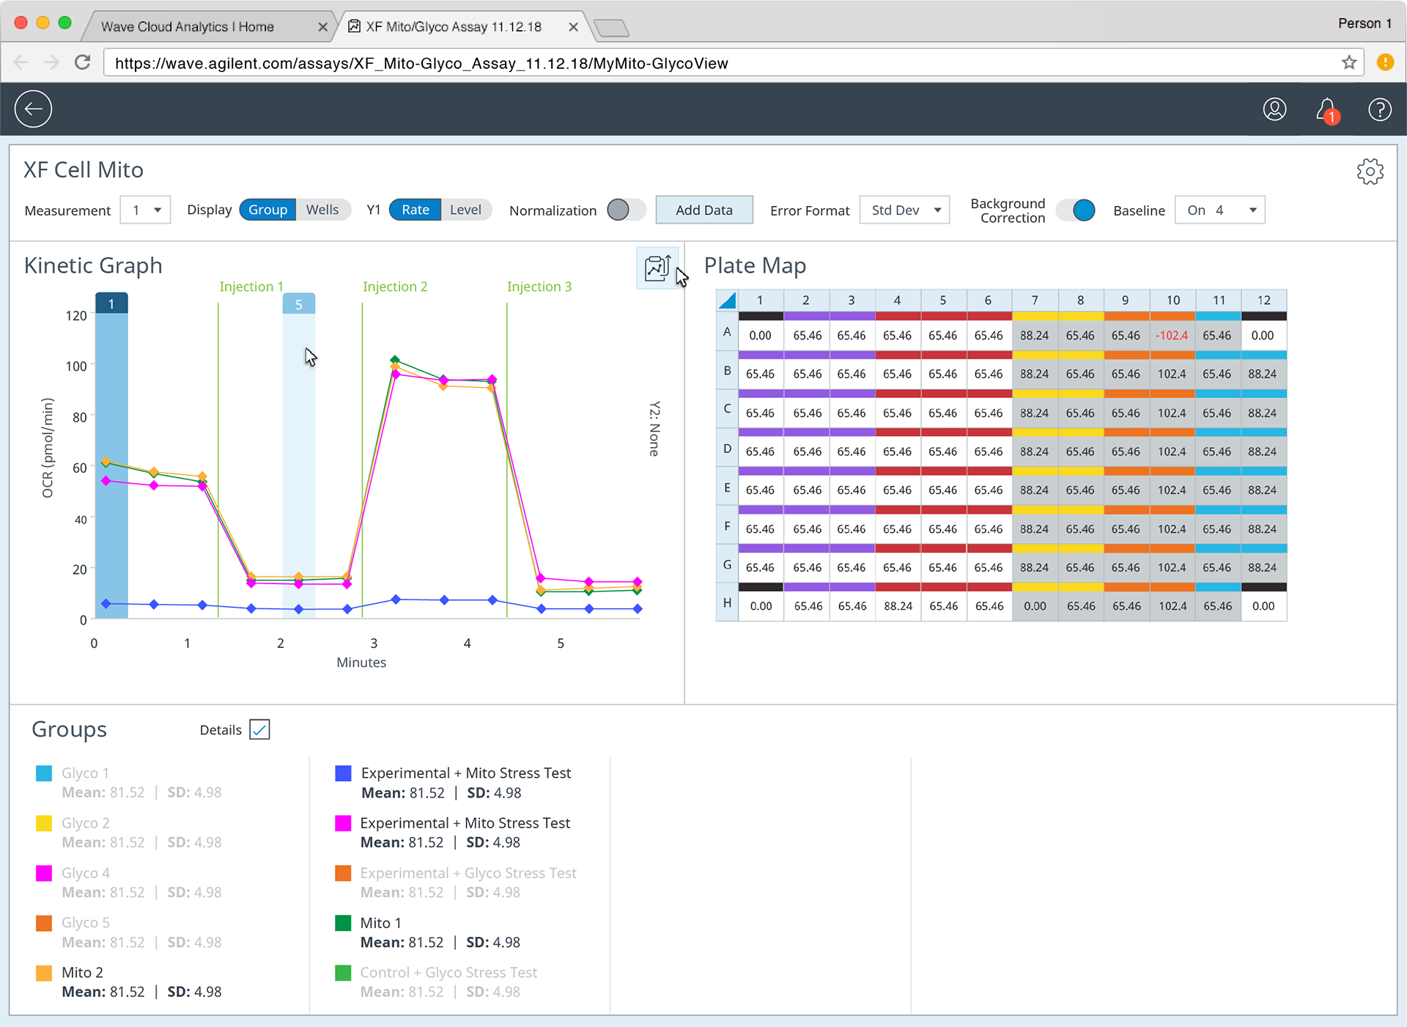The height and width of the screenshot is (1027, 1407).
Task: Click the Injection 1 label
Action: 251,287
